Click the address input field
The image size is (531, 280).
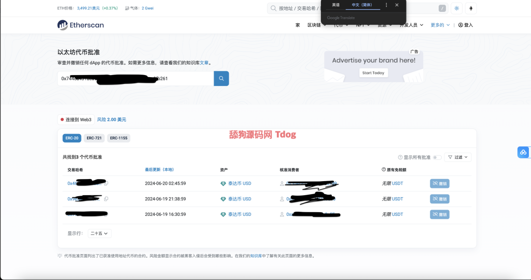coord(135,79)
